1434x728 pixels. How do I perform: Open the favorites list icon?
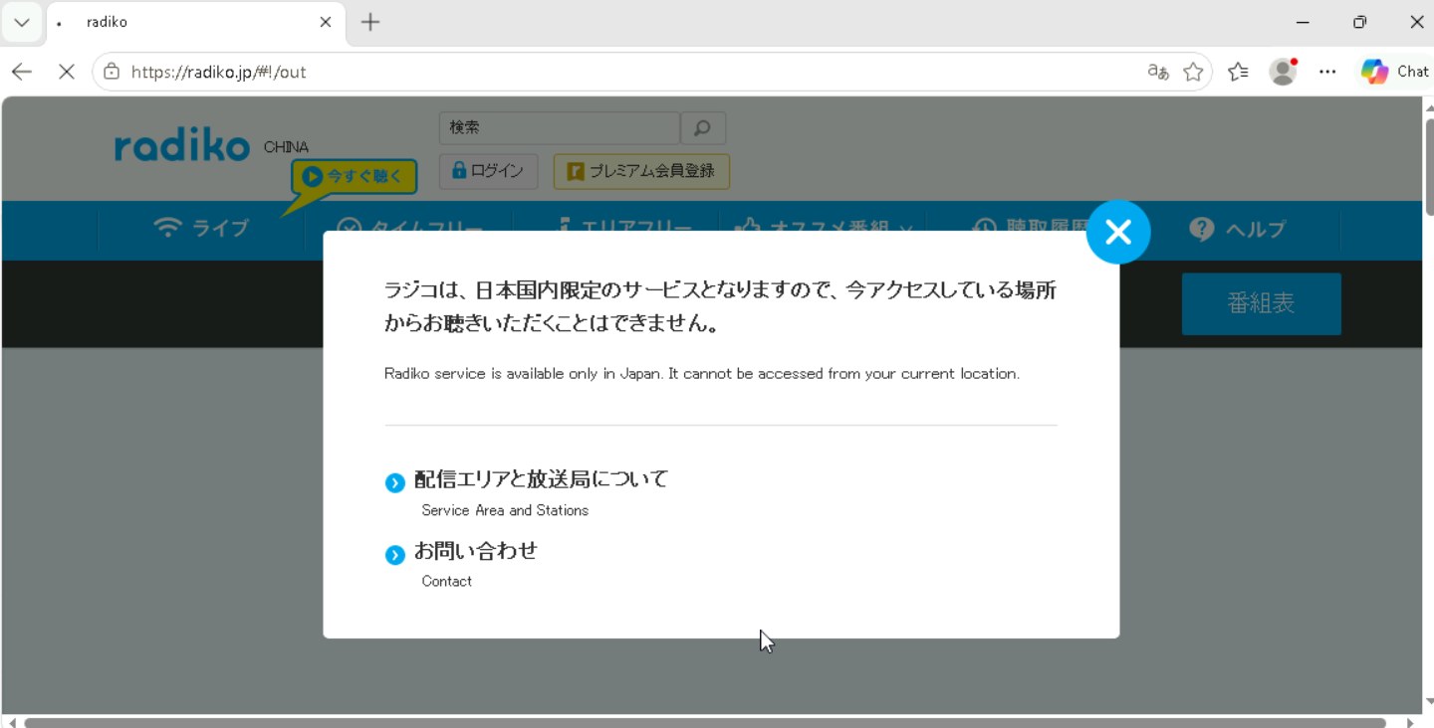[1238, 72]
